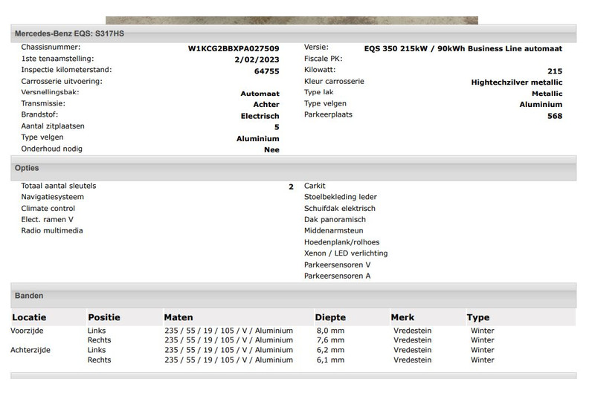Click the Diepte column header

click(x=330, y=317)
